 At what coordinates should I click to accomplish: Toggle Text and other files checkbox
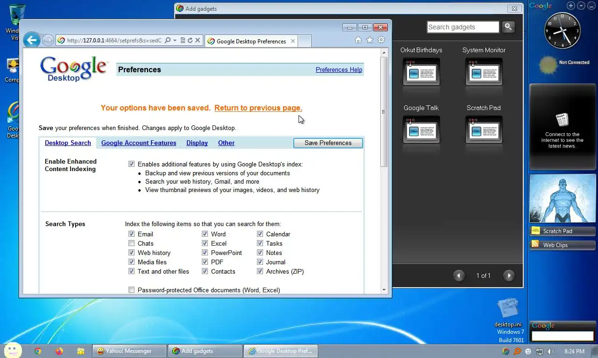coord(131,271)
